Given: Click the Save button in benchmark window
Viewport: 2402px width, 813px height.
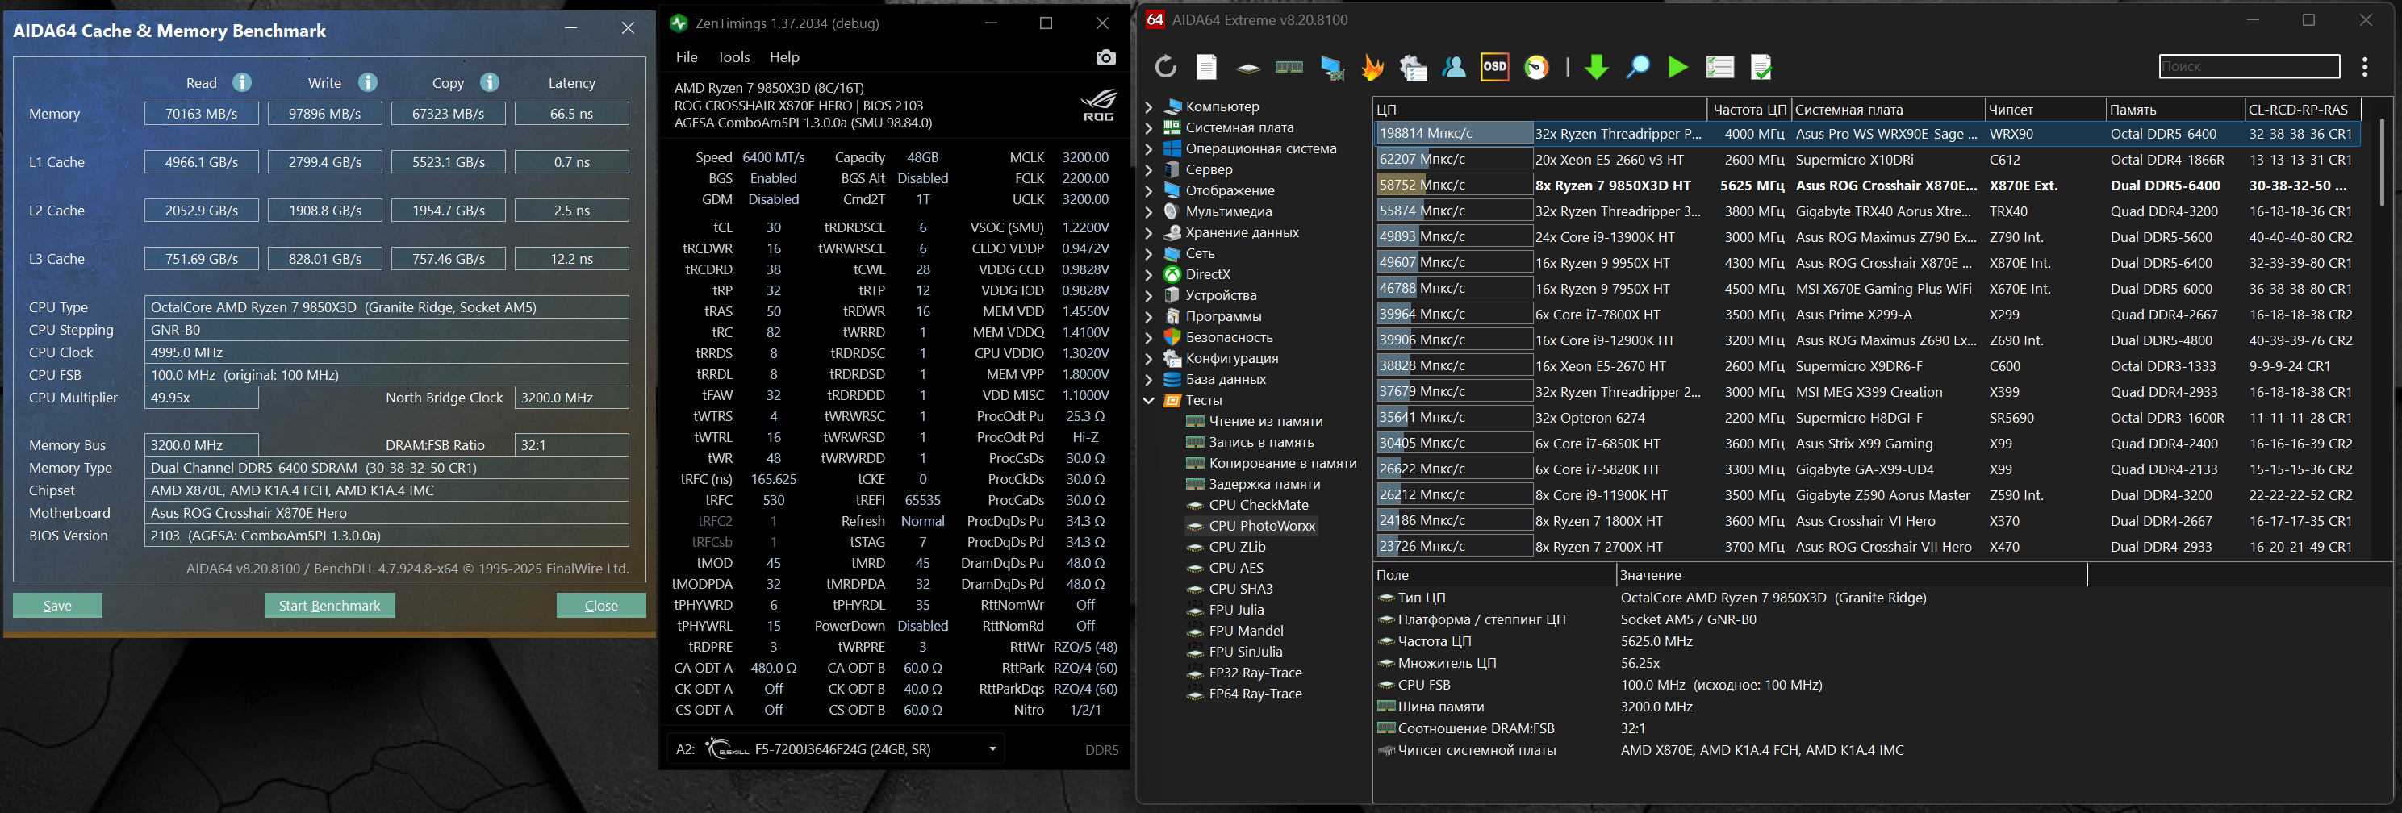Looking at the screenshot, I should tap(58, 606).
